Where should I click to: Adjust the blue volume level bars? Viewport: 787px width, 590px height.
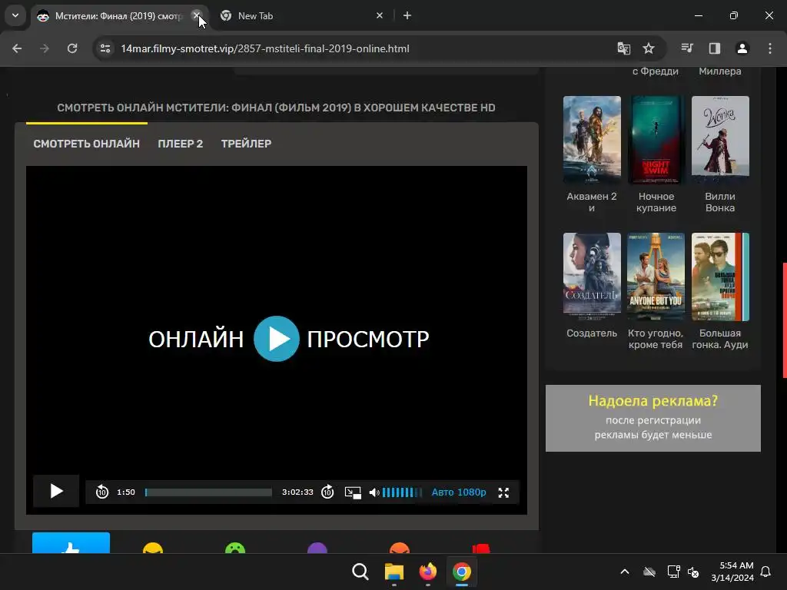[402, 492]
